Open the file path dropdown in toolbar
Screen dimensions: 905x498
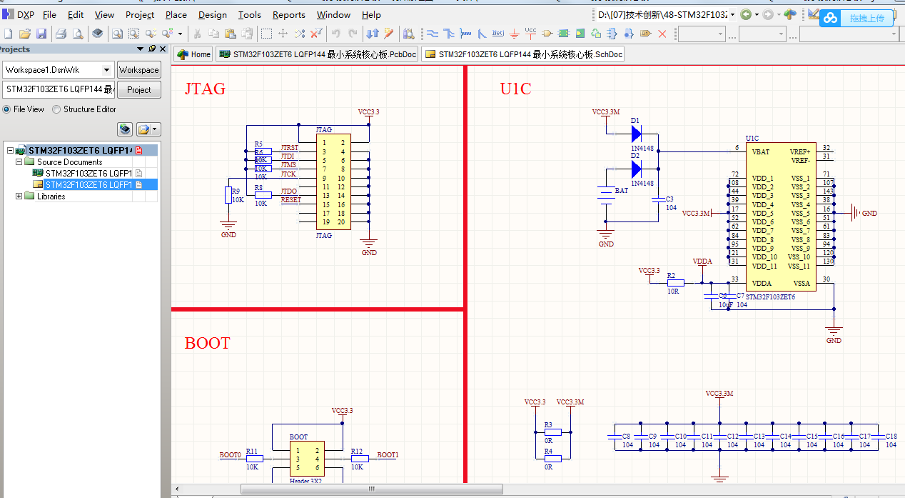732,15
